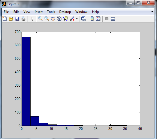This screenshot has width=157, height=139.
Task: Select the Data Cursor tool
Action: pyautogui.click(x=66, y=19)
